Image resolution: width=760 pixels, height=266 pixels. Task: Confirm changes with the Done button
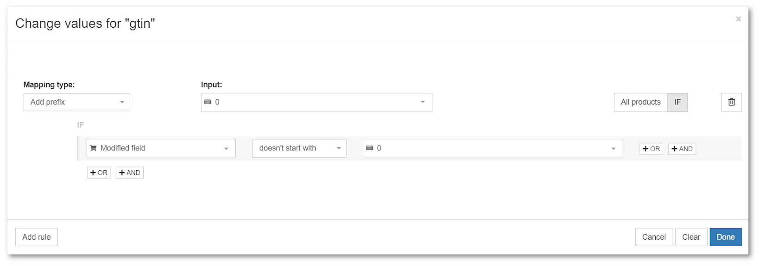click(726, 237)
